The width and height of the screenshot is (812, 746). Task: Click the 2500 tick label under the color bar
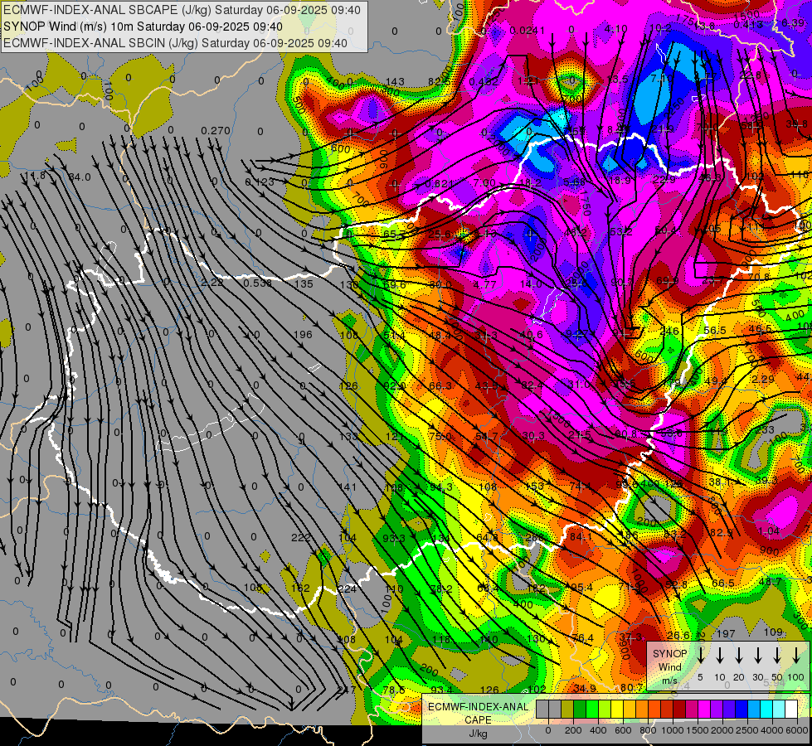[747, 730]
